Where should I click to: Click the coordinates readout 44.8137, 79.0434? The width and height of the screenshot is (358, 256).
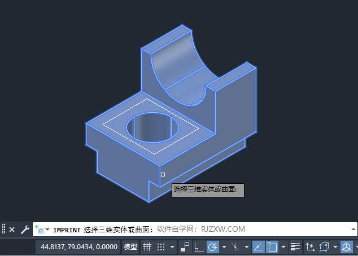[79, 247]
